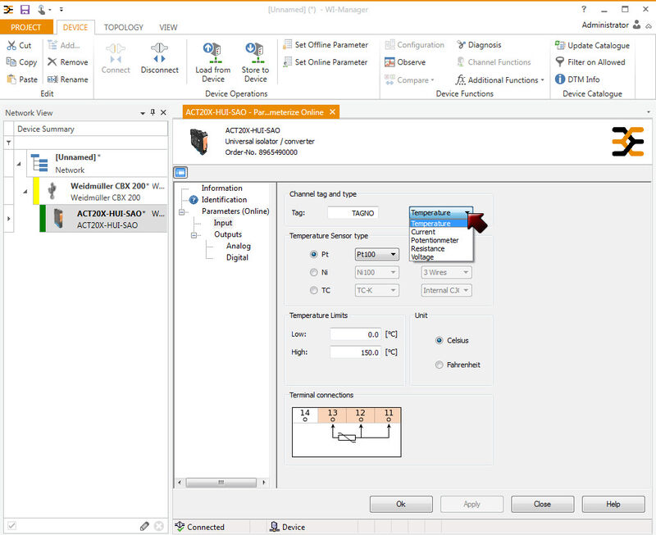Select Analog under Outputs in tree

point(239,246)
